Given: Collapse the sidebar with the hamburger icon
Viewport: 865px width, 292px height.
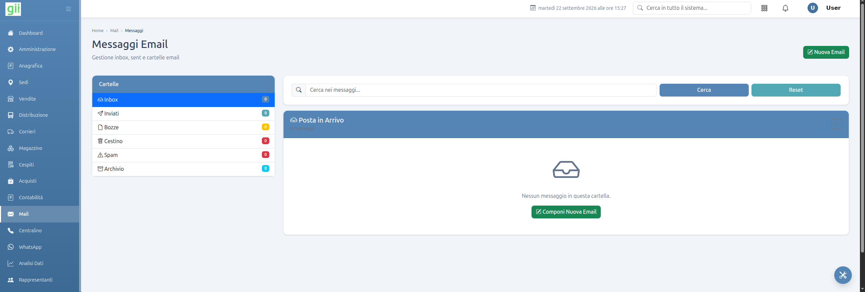Looking at the screenshot, I should pyautogui.click(x=69, y=9).
